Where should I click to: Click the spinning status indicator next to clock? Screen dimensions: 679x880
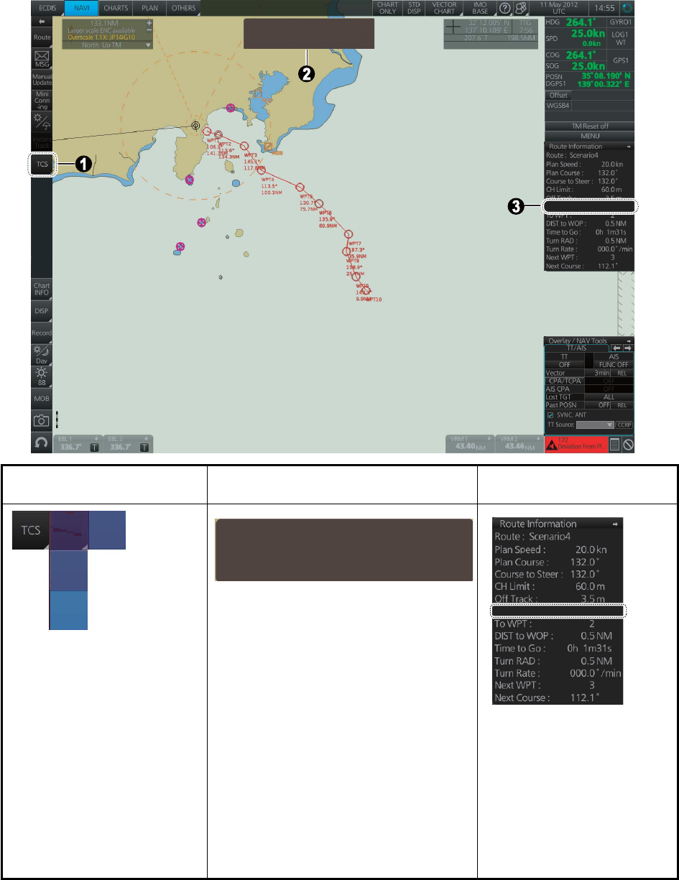(627, 9)
